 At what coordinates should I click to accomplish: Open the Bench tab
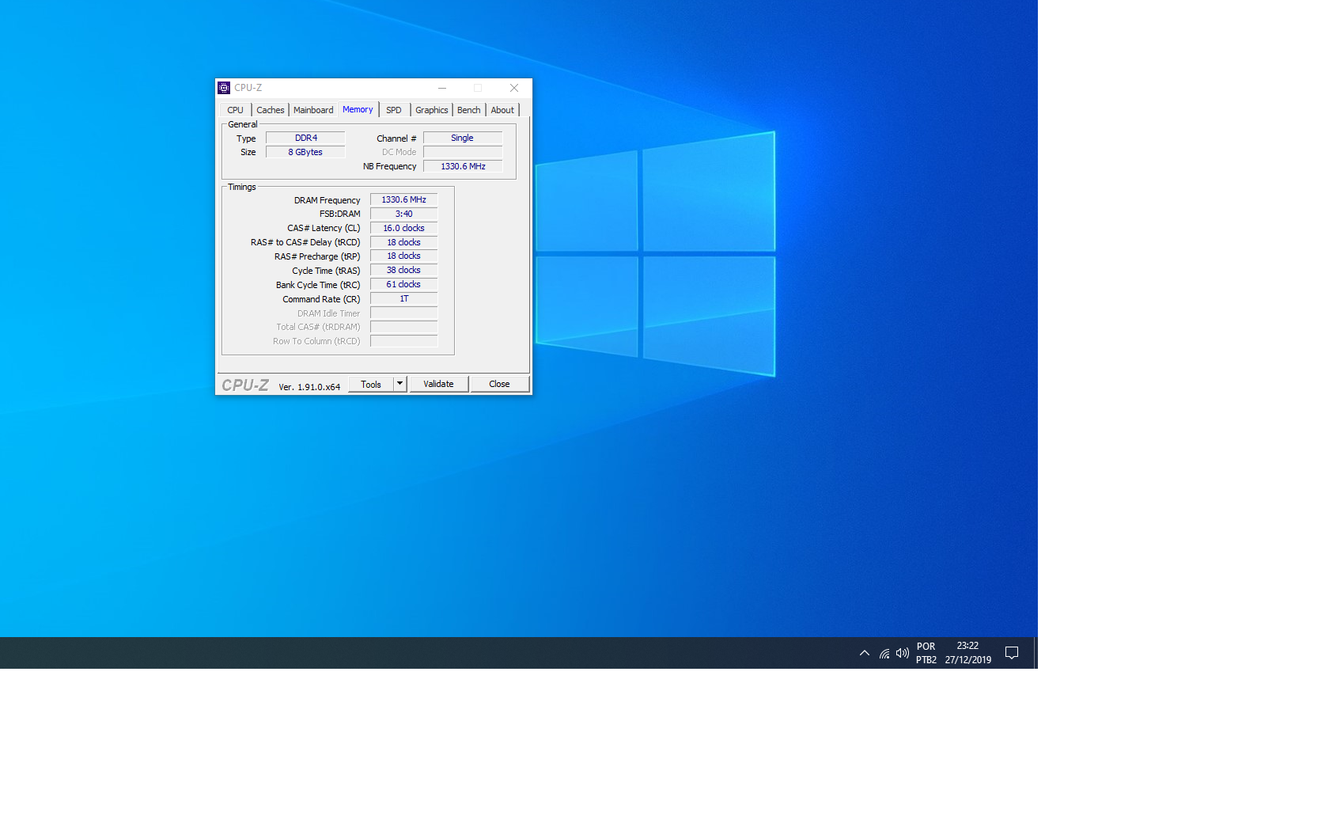coord(469,110)
